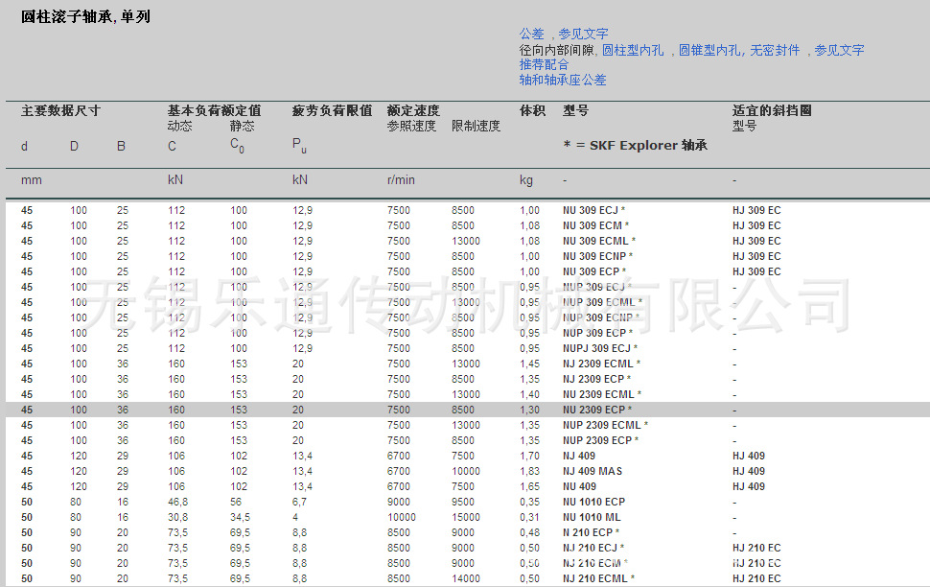The height and width of the screenshot is (587, 930).
Task: Click the 主要数据尺寸 column header
Action: 60,110
